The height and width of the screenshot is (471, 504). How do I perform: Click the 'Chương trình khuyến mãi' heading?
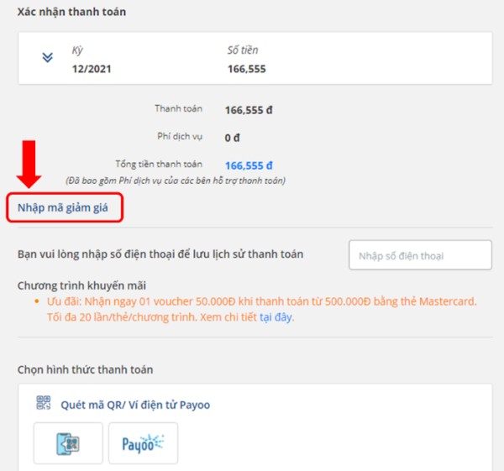click(81, 285)
